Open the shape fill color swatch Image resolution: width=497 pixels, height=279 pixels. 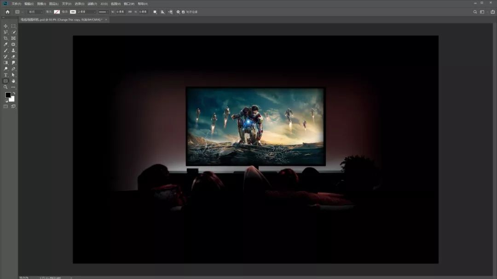[x=57, y=11]
